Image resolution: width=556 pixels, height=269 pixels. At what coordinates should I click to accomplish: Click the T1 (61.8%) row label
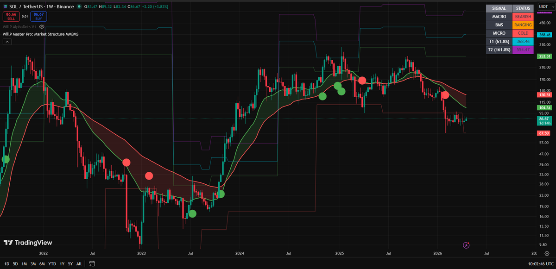499,42
